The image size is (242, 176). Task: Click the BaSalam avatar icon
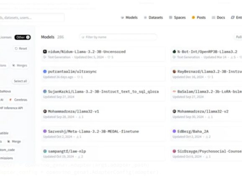[174, 91]
